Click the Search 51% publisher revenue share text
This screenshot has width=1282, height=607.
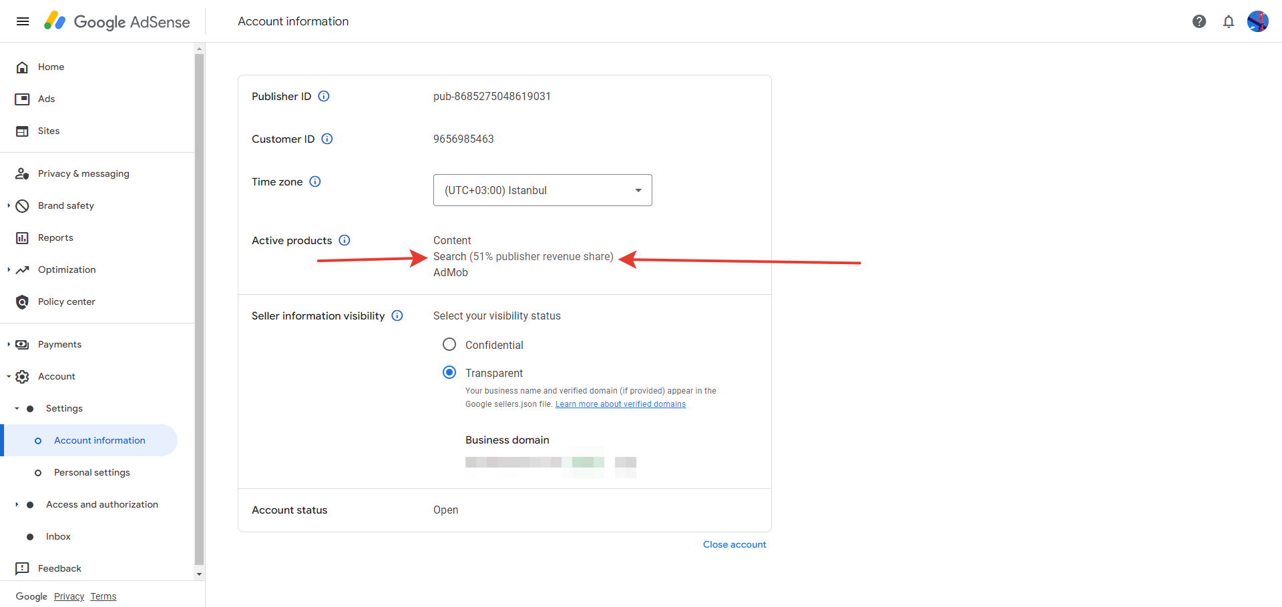tap(523, 256)
